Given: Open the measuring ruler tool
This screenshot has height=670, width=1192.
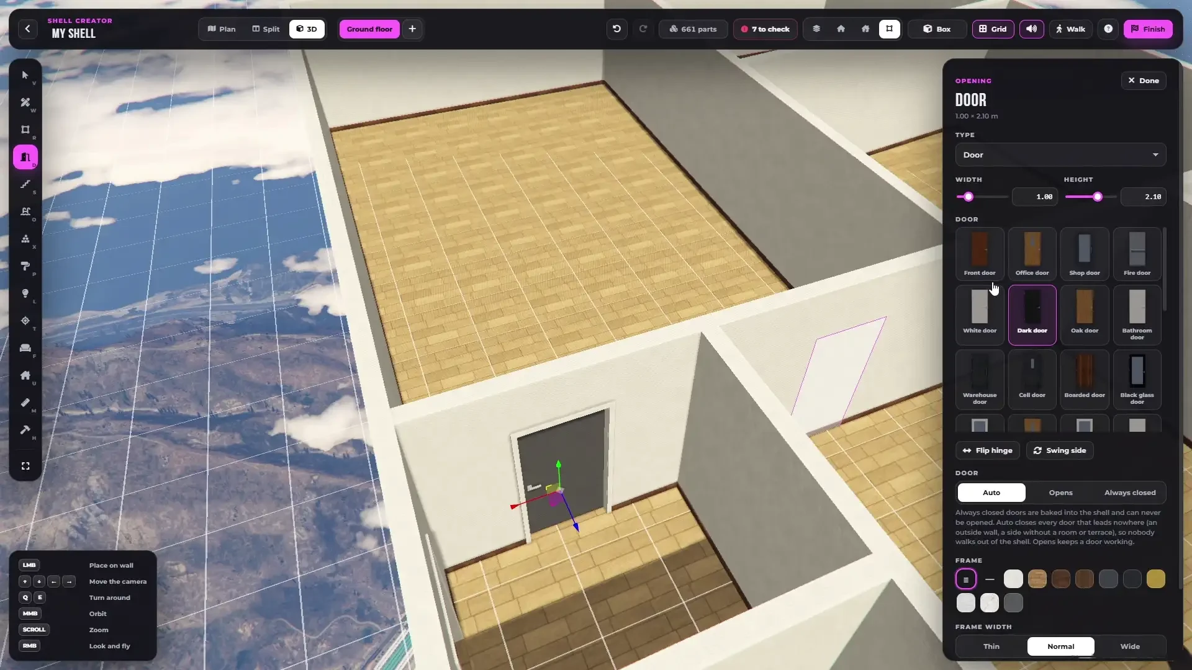Looking at the screenshot, I should coord(25,403).
